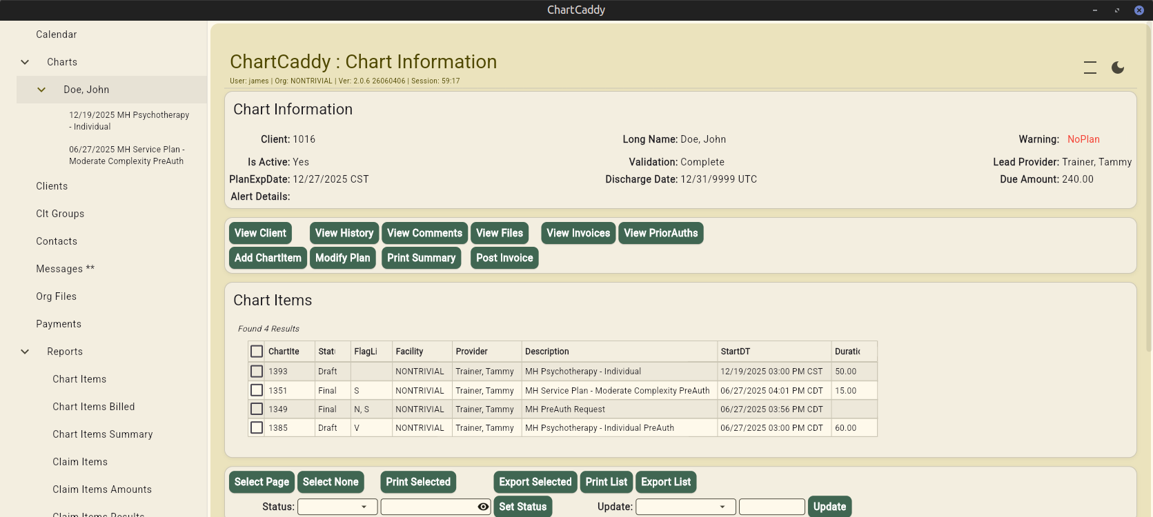This screenshot has height=517, width=1153.
Task: Select 12/19/2025 MH Psychotherapy tree item
Action: 129,121
